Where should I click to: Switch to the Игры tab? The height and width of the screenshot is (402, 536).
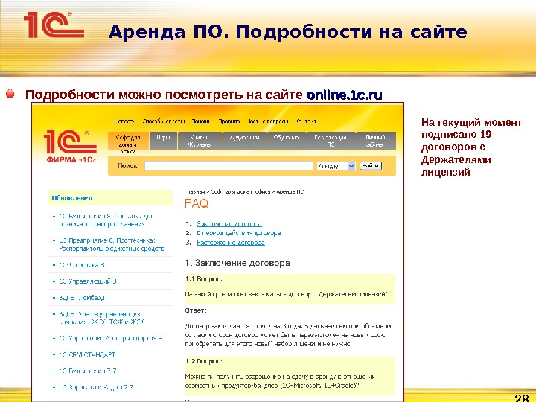click(163, 141)
